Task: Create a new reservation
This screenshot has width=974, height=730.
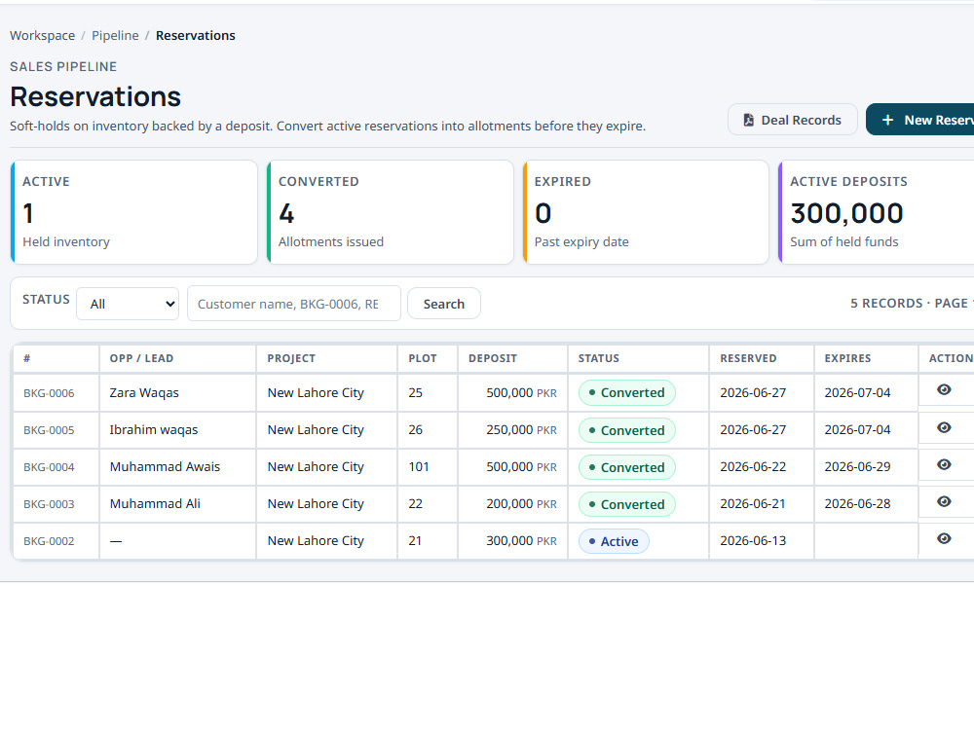Action: [x=920, y=120]
